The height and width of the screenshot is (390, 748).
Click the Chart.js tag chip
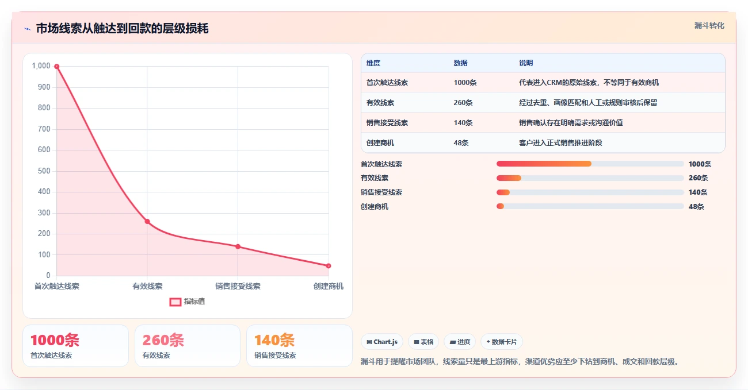click(x=382, y=342)
